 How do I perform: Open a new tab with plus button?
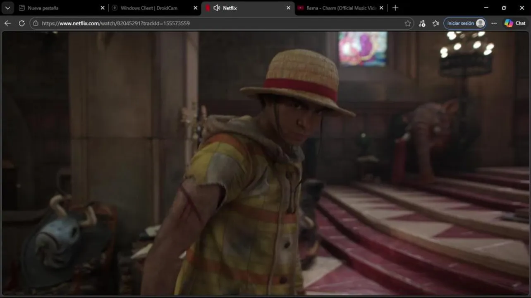click(x=395, y=8)
